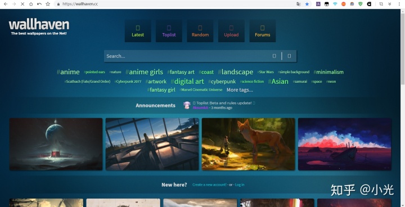Click the search submit icon in search box

click(274, 56)
